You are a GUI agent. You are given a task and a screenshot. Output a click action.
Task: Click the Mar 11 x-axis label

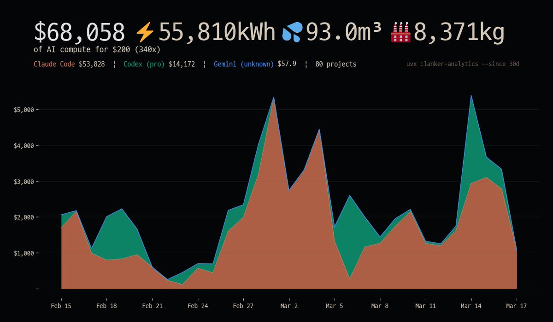[425, 305]
